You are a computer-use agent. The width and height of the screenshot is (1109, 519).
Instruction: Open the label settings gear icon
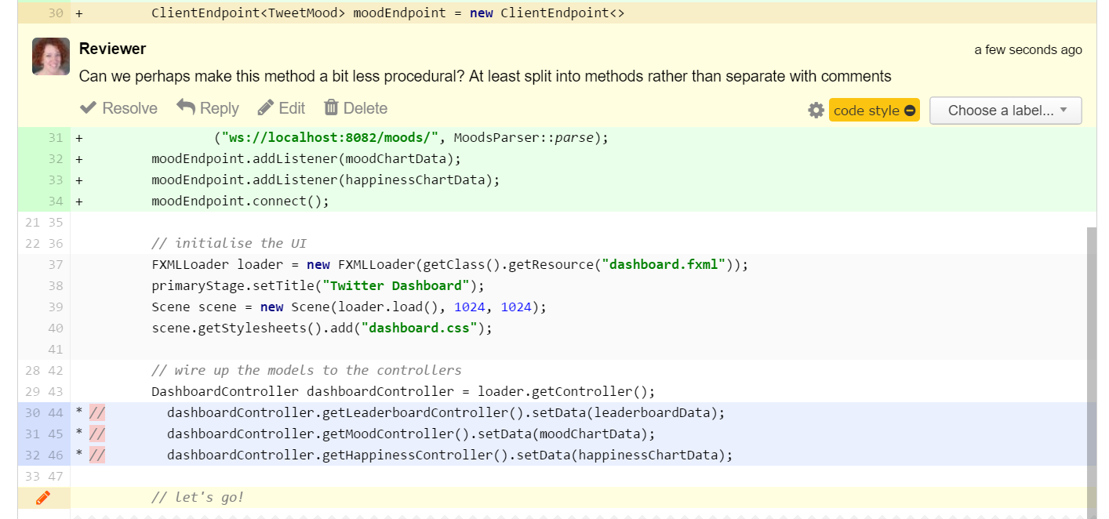(816, 111)
